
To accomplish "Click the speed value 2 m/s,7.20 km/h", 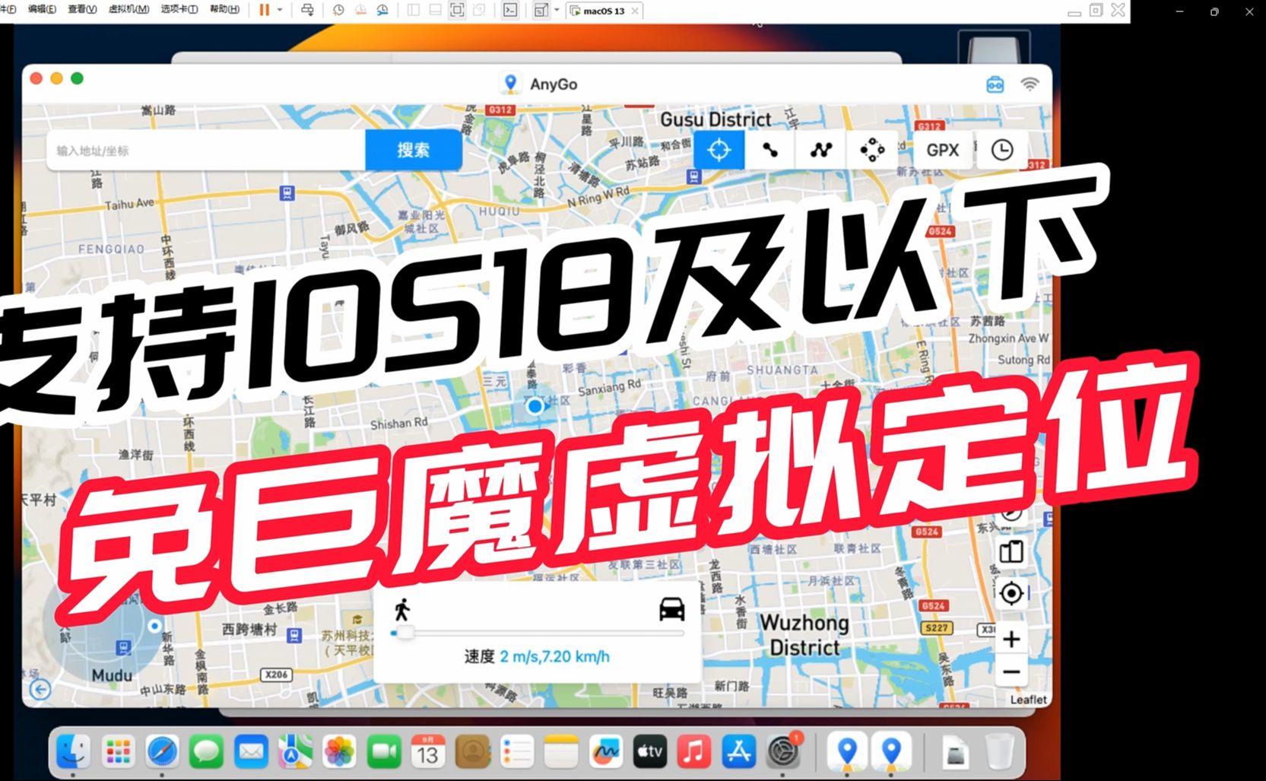I will (x=554, y=656).
